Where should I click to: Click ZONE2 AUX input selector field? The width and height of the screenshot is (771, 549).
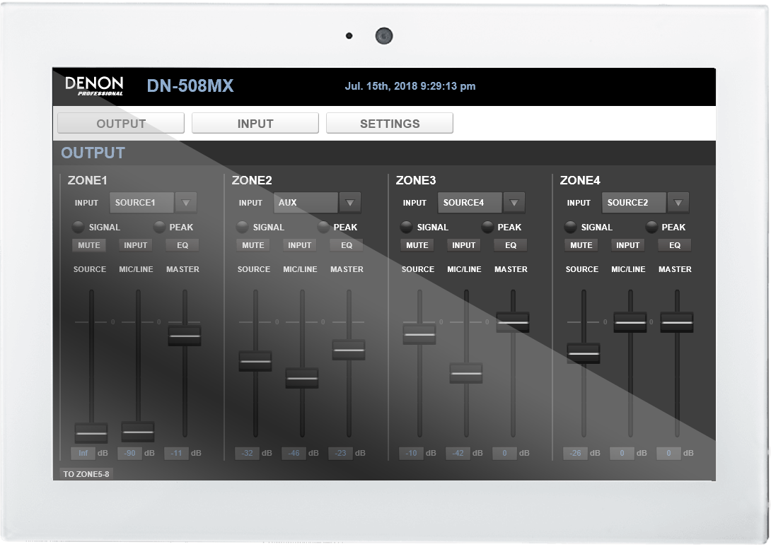click(306, 203)
